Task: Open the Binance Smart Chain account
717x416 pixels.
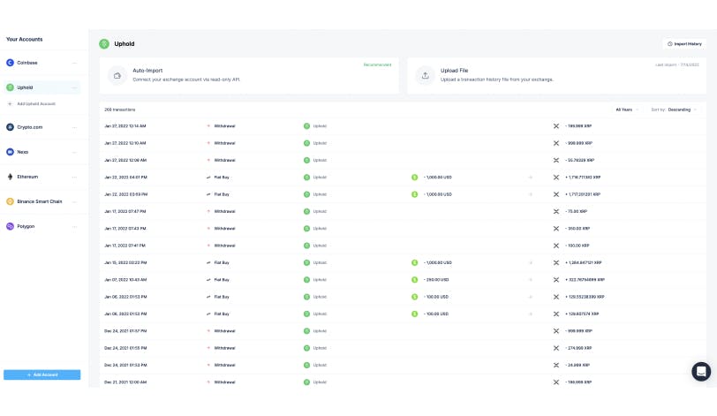Action: pos(42,201)
